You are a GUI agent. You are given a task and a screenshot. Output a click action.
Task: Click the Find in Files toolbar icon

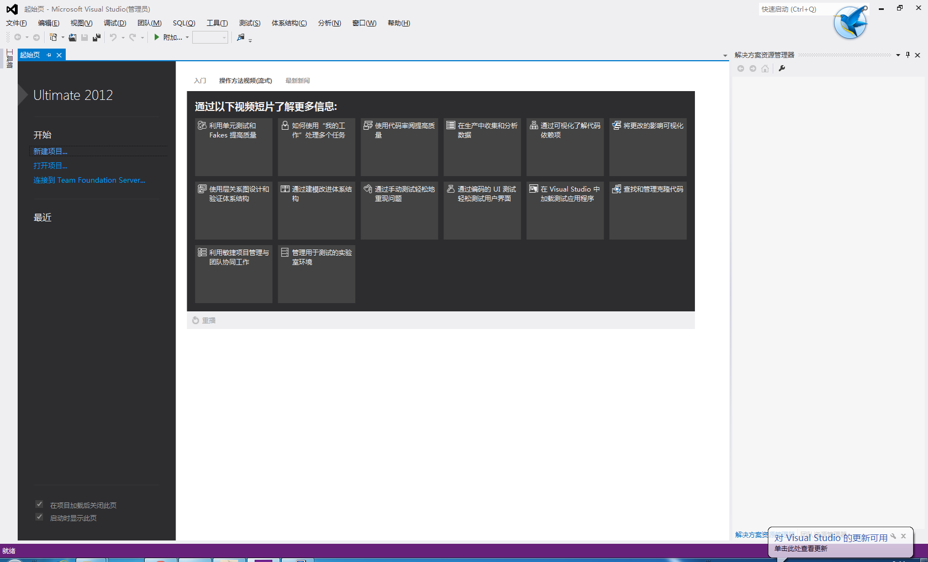click(240, 38)
